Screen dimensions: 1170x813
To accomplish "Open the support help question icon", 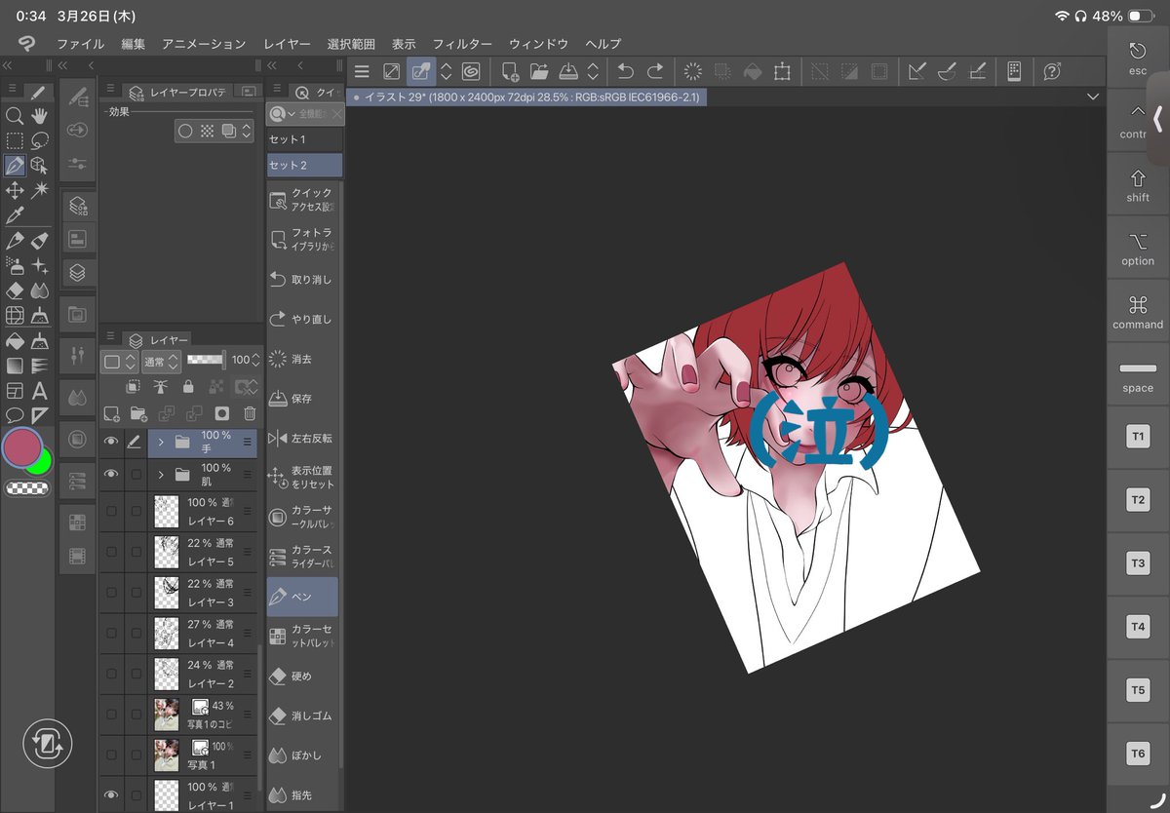I will [x=1051, y=71].
